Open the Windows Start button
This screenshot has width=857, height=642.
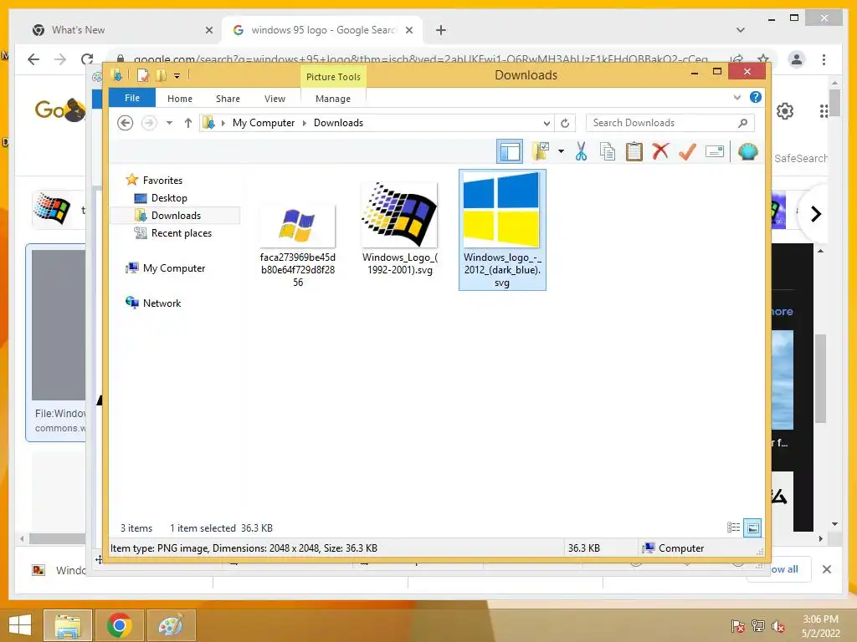20,625
